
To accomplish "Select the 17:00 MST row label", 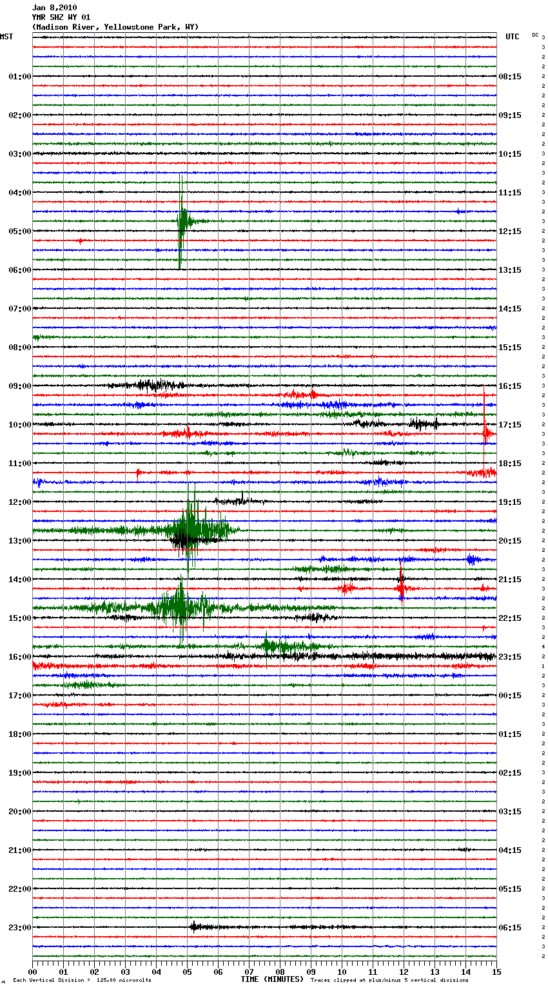I will (x=19, y=696).
